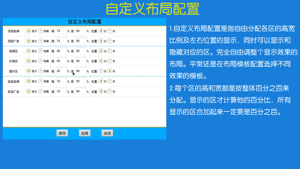Select 隐藏 radio for 底部品牌 row
Viewport: 300px width, 169px height.
41,81
